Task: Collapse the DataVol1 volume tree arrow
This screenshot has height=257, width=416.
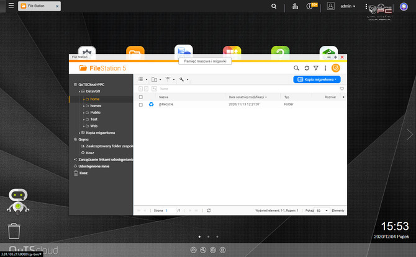Action: [79, 92]
